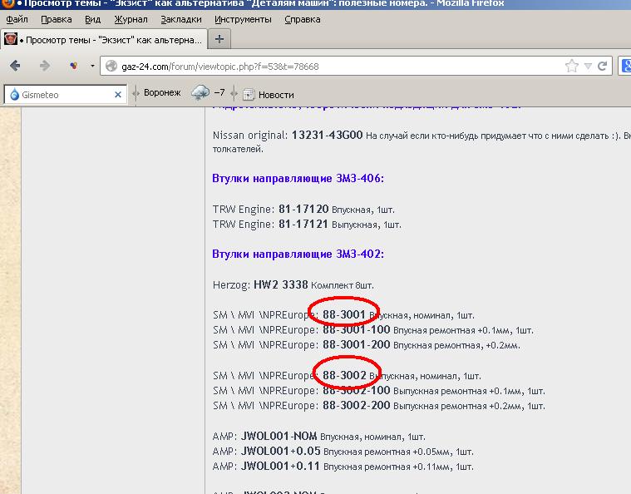631x494 pixels.
Task: Select the "Просмотр темы" browser tab
Action: pyautogui.click(x=104, y=40)
